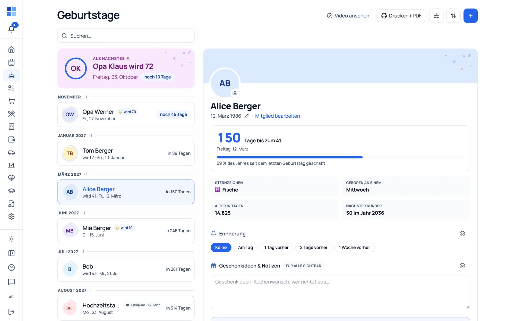Play Geschenkideen & Notizen video icon
This screenshot has height=321, width=515.
pyautogui.click(x=462, y=266)
